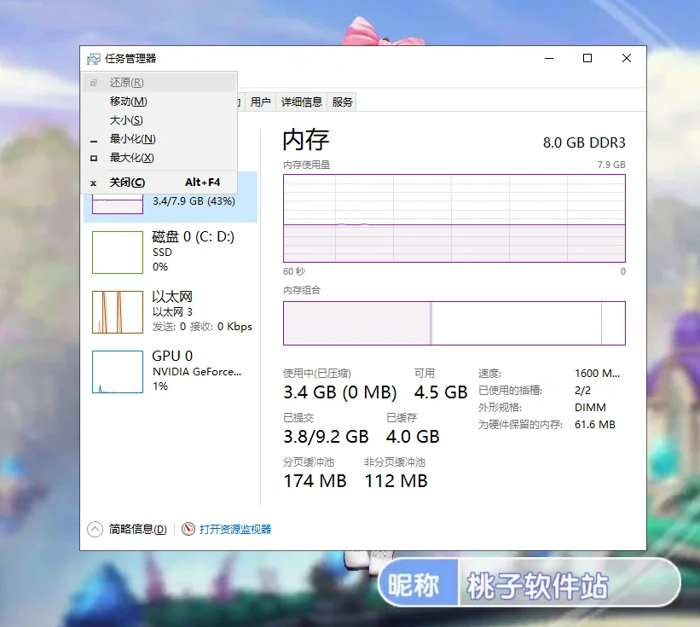Image resolution: width=700 pixels, height=627 pixels.
Task: Click the form factor value DIMM
Action: coord(590,407)
